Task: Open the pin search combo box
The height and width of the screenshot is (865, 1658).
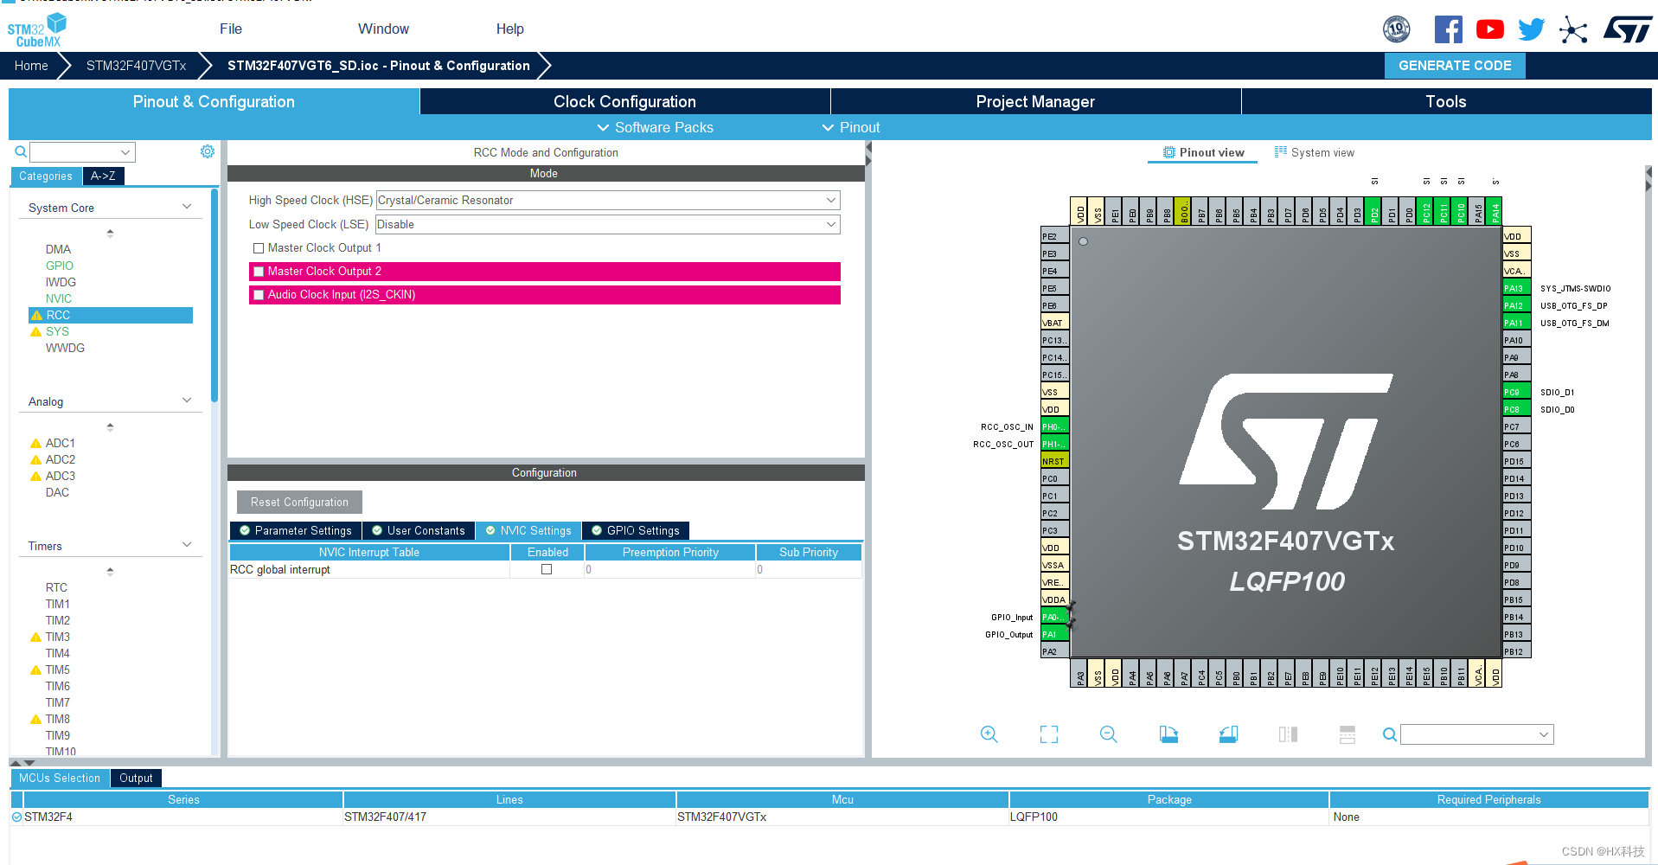Action: 1477,734
